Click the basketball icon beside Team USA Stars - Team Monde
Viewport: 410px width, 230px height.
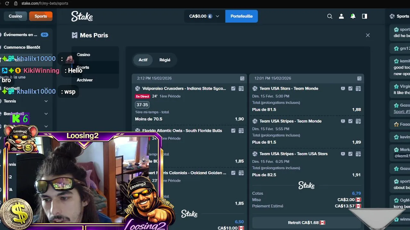point(255,88)
